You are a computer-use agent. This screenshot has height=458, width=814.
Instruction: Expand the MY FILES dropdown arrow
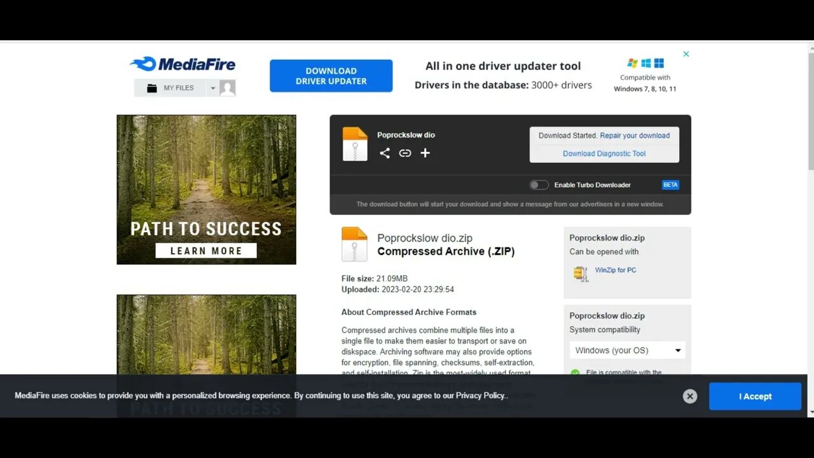(213, 88)
